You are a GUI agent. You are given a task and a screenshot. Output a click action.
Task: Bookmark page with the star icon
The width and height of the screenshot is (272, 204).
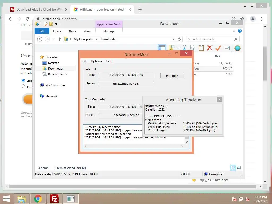tap(242, 19)
